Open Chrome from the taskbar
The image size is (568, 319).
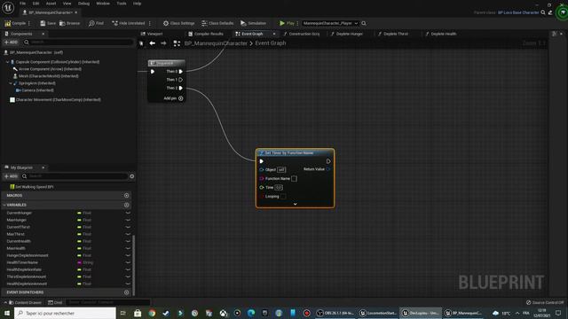(152, 313)
